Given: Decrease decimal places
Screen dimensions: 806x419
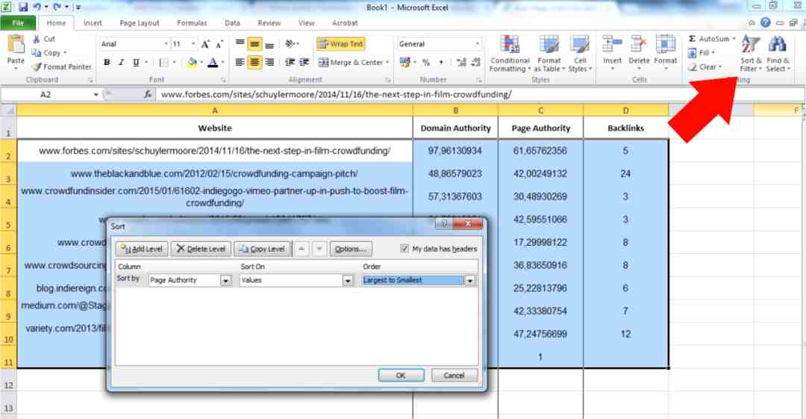Looking at the screenshot, I should click(475, 62).
